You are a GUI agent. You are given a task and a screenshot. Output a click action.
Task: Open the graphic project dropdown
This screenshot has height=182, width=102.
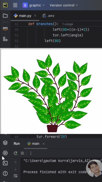click(x=34, y=5)
